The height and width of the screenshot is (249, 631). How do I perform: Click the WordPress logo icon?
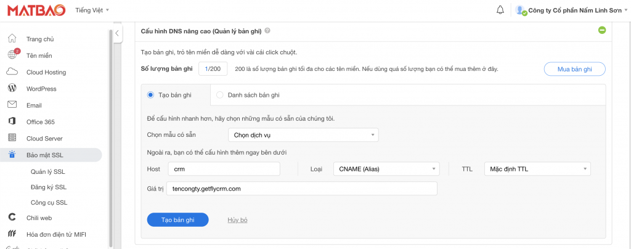(12, 88)
